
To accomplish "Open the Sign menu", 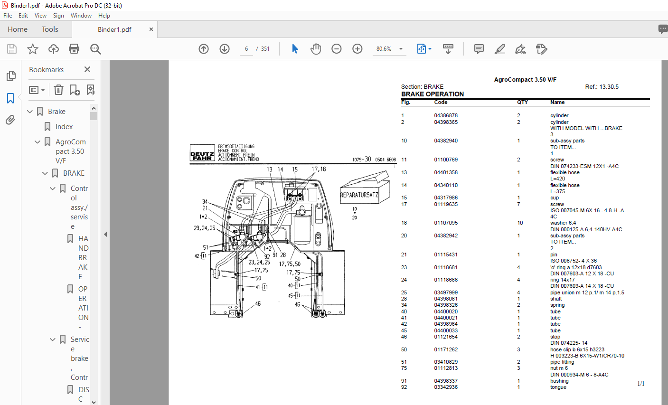I will 59,16.
